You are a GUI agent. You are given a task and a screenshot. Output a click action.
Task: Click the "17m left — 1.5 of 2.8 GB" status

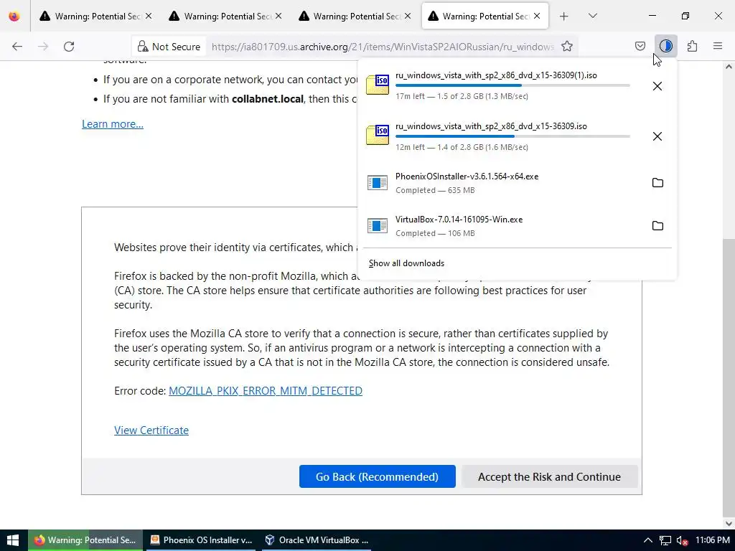[x=462, y=96]
